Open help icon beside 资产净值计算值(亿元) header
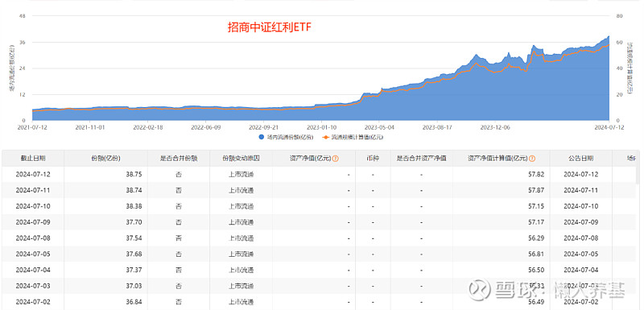The image size is (644, 310). pos(532,159)
